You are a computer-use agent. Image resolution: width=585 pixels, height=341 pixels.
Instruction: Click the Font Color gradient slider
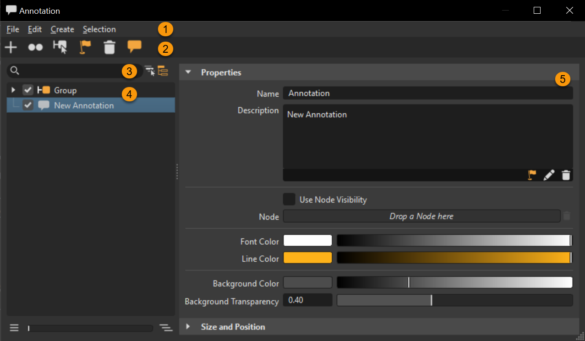455,241
